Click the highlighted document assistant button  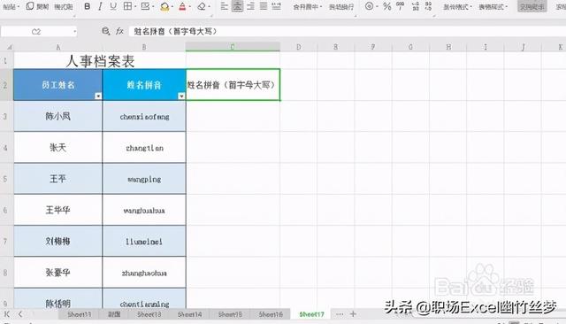pyautogui.click(x=532, y=6)
